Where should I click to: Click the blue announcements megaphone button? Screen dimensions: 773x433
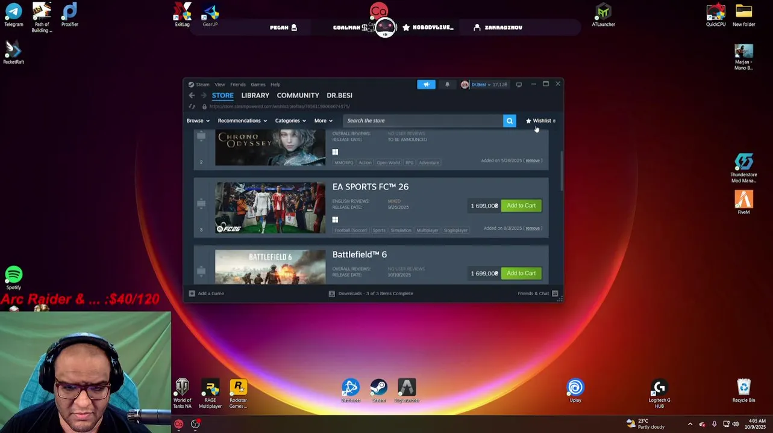(426, 84)
